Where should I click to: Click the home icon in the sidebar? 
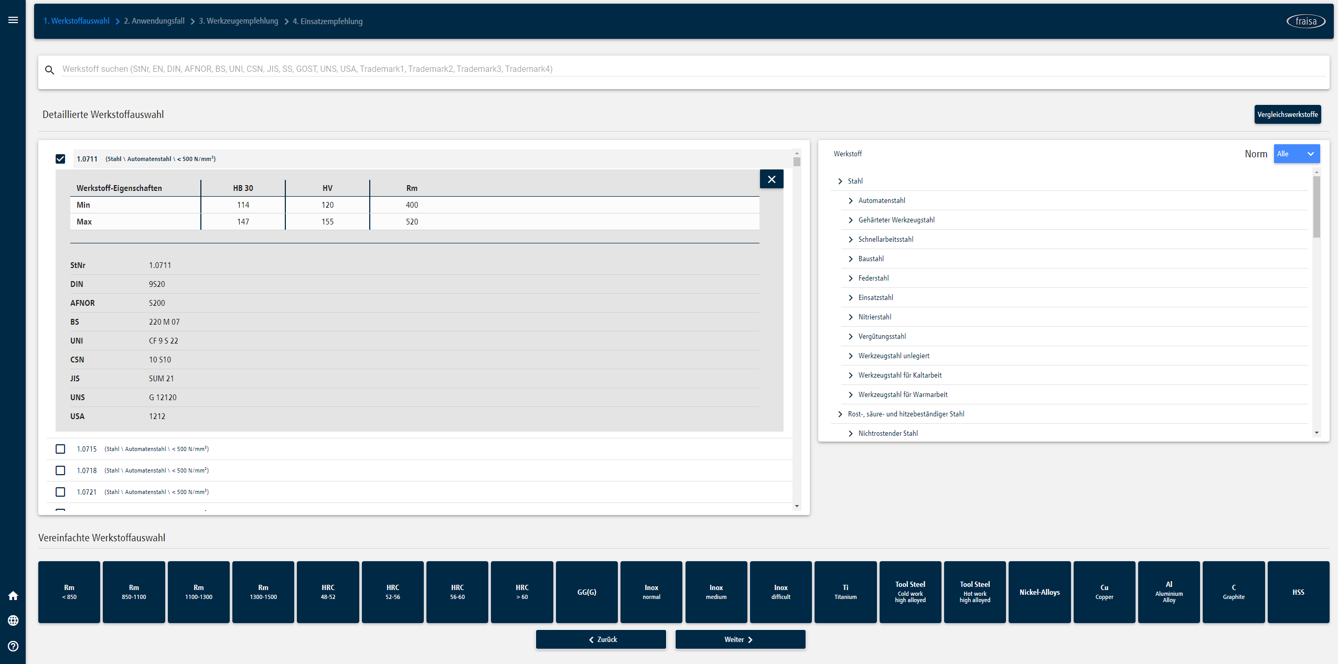tap(13, 596)
